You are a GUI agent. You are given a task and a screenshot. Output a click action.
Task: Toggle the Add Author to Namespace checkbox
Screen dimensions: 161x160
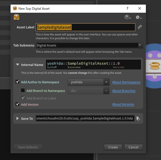(x=18, y=82)
